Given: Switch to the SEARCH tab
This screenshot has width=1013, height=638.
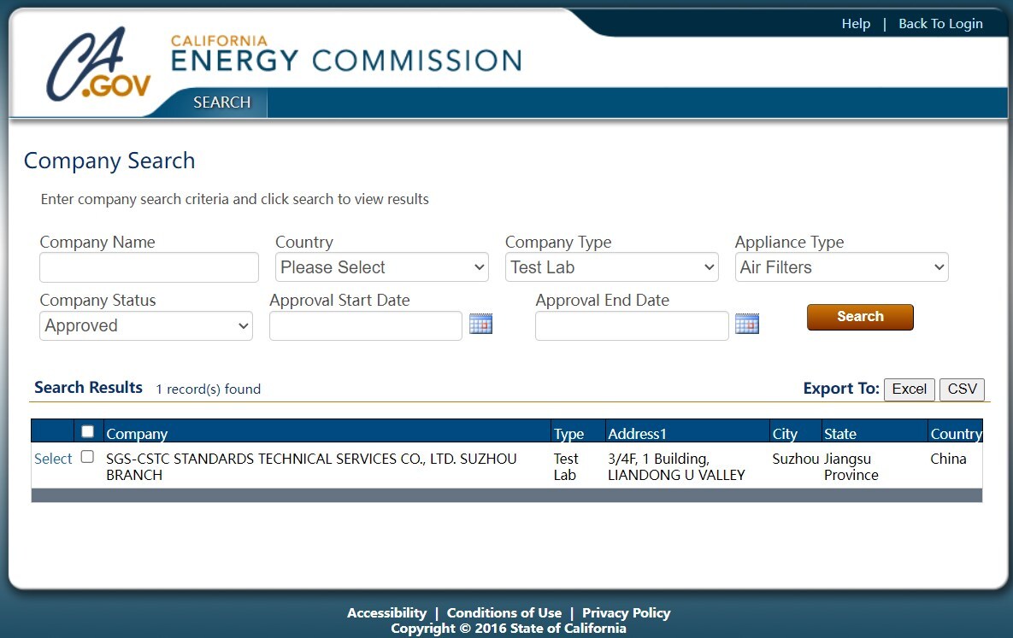Looking at the screenshot, I should [x=222, y=102].
